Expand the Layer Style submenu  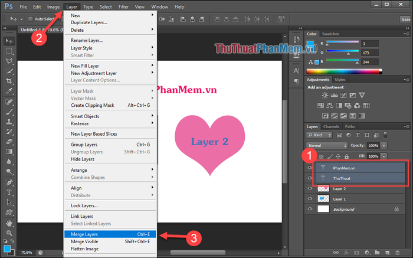point(110,48)
